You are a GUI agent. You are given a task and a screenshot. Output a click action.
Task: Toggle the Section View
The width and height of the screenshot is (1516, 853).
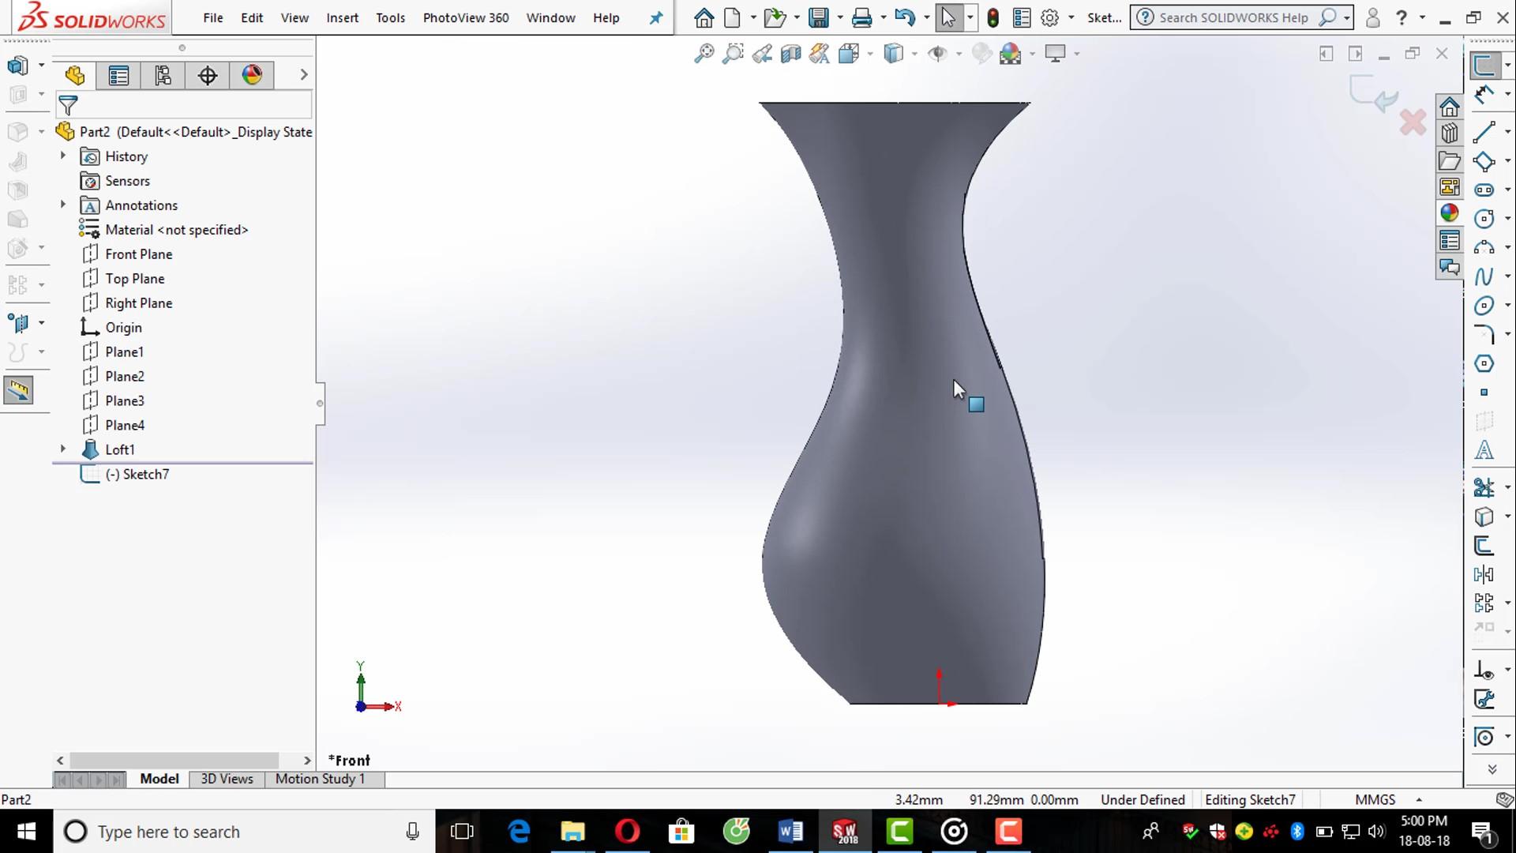pos(790,53)
